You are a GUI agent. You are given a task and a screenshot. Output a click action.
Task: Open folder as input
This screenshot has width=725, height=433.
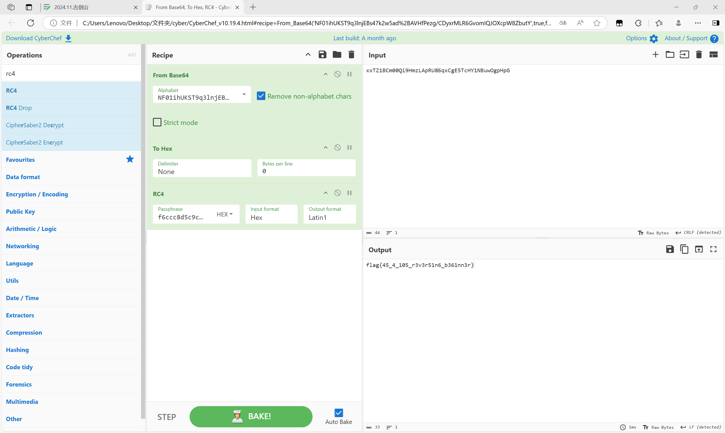(670, 55)
